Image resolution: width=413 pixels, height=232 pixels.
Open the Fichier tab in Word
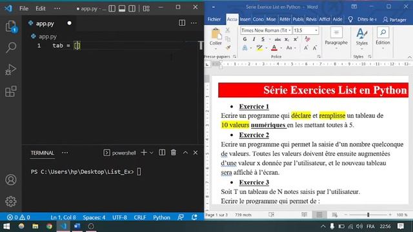(214, 19)
